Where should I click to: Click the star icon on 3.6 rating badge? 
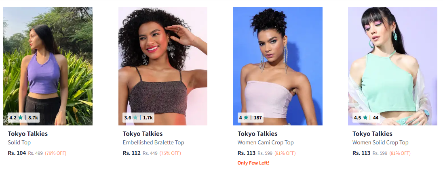(x=135, y=117)
